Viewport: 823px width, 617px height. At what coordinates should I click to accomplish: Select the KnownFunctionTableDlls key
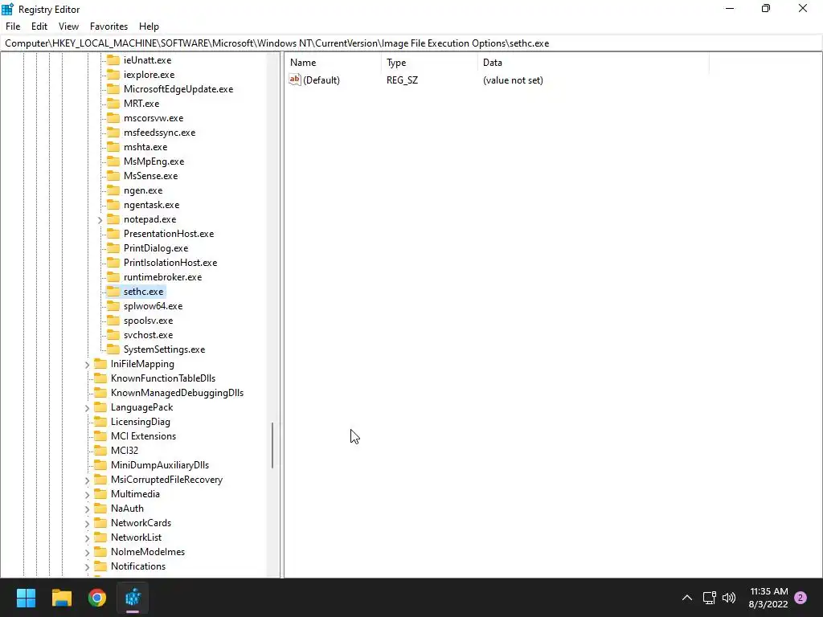coord(162,378)
